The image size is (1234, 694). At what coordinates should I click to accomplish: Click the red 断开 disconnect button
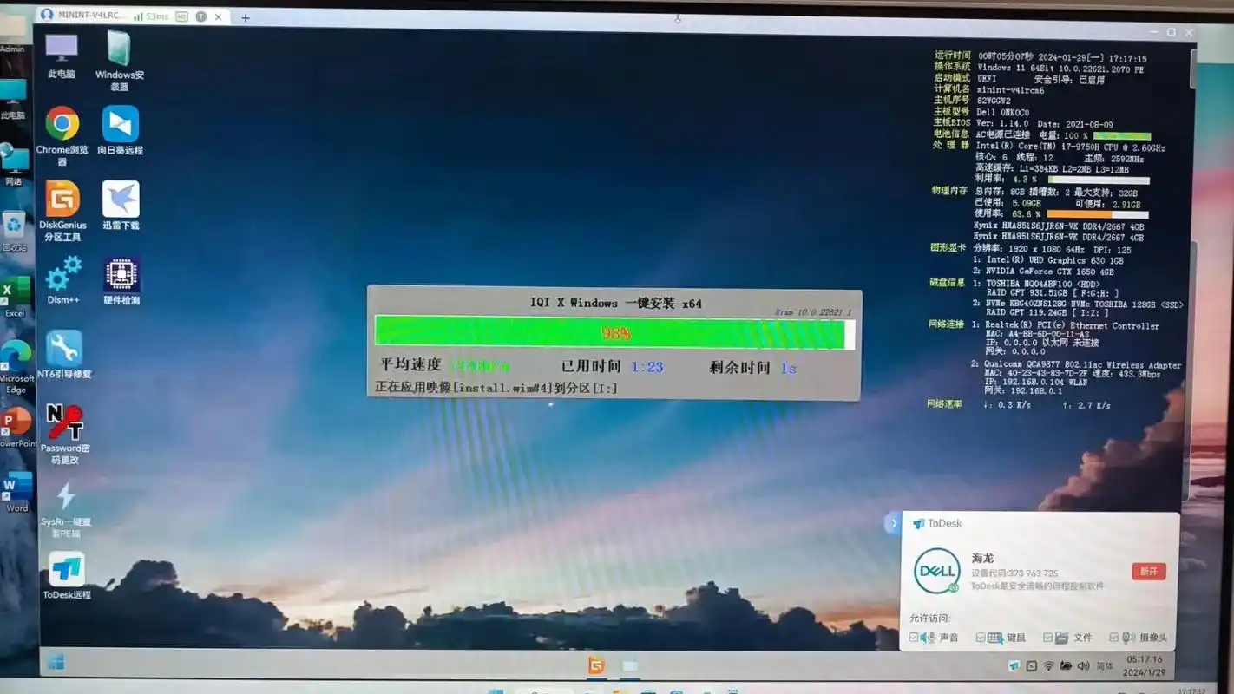pos(1148,572)
